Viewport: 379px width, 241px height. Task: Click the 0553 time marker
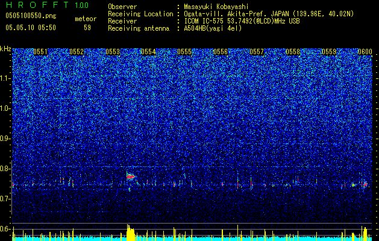(x=113, y=52)
